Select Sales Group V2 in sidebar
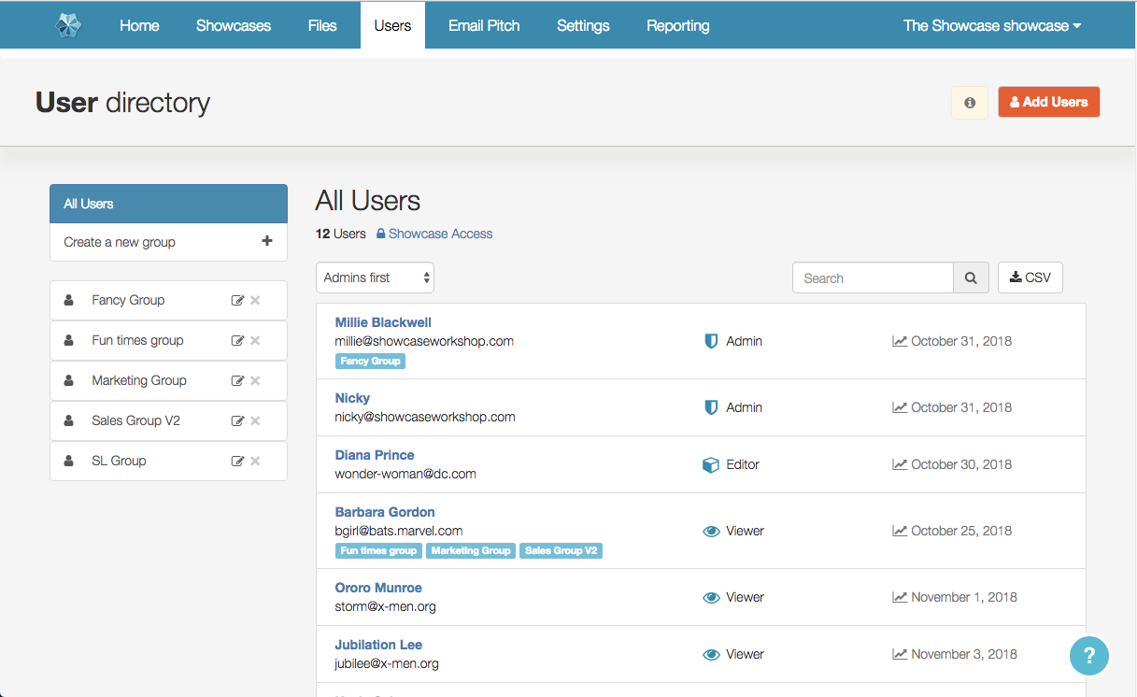 click(135, 420)
